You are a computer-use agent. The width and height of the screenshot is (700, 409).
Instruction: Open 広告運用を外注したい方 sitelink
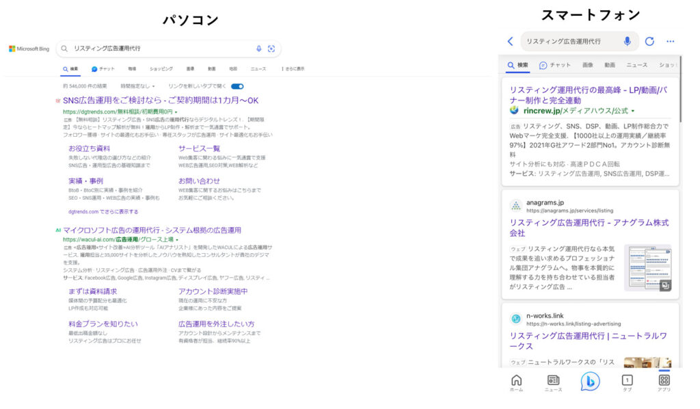tap(217, 324)
